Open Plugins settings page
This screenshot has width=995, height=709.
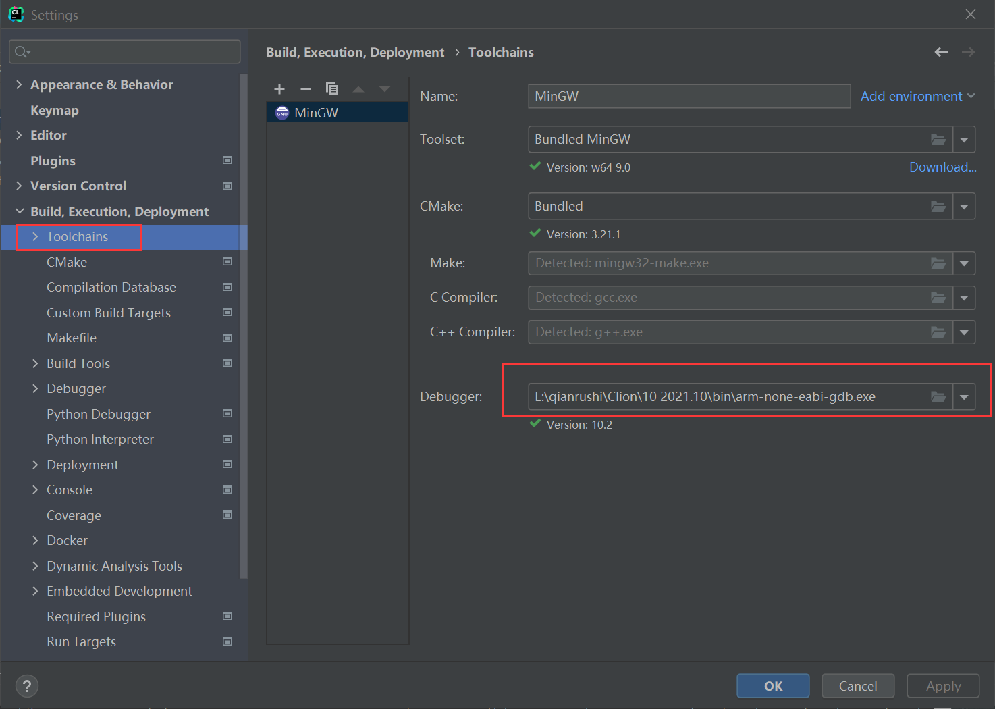tap(53, 161)
